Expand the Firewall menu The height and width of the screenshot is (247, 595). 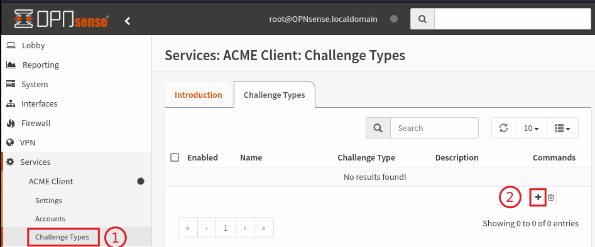tap(76, 123)
